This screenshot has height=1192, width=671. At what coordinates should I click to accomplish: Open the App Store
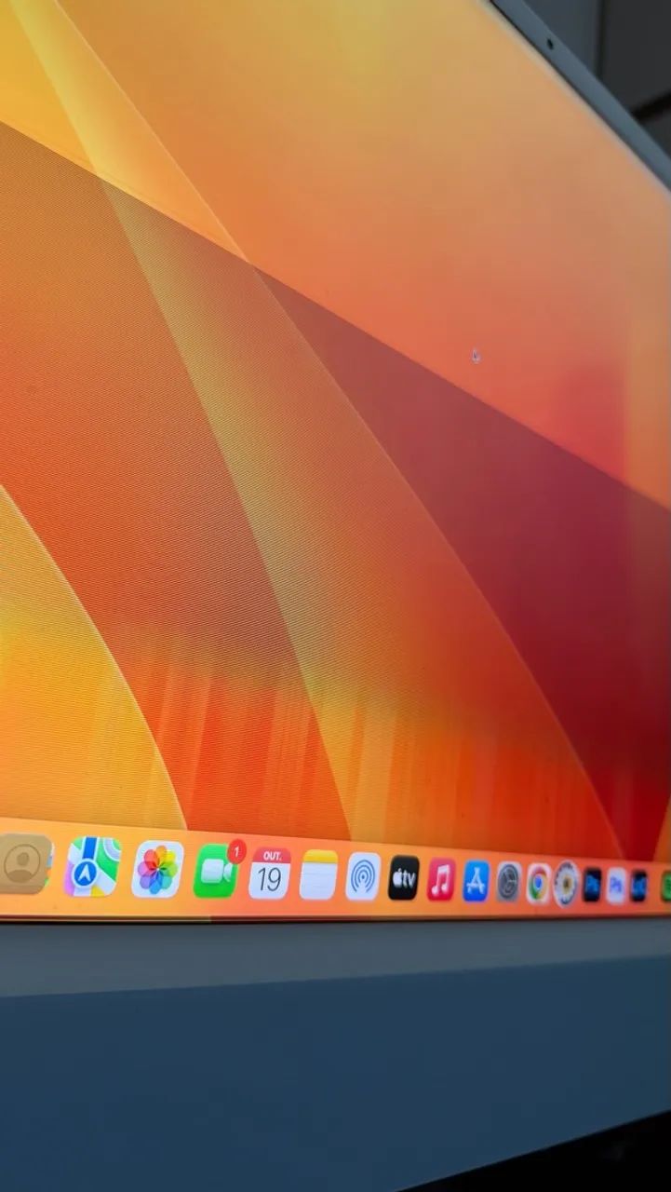click(x=476, y=881)
